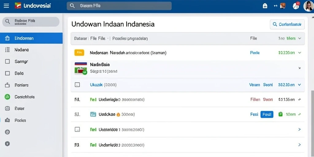Click the Veram link in Ukazik row

click(x=255, y=85)
